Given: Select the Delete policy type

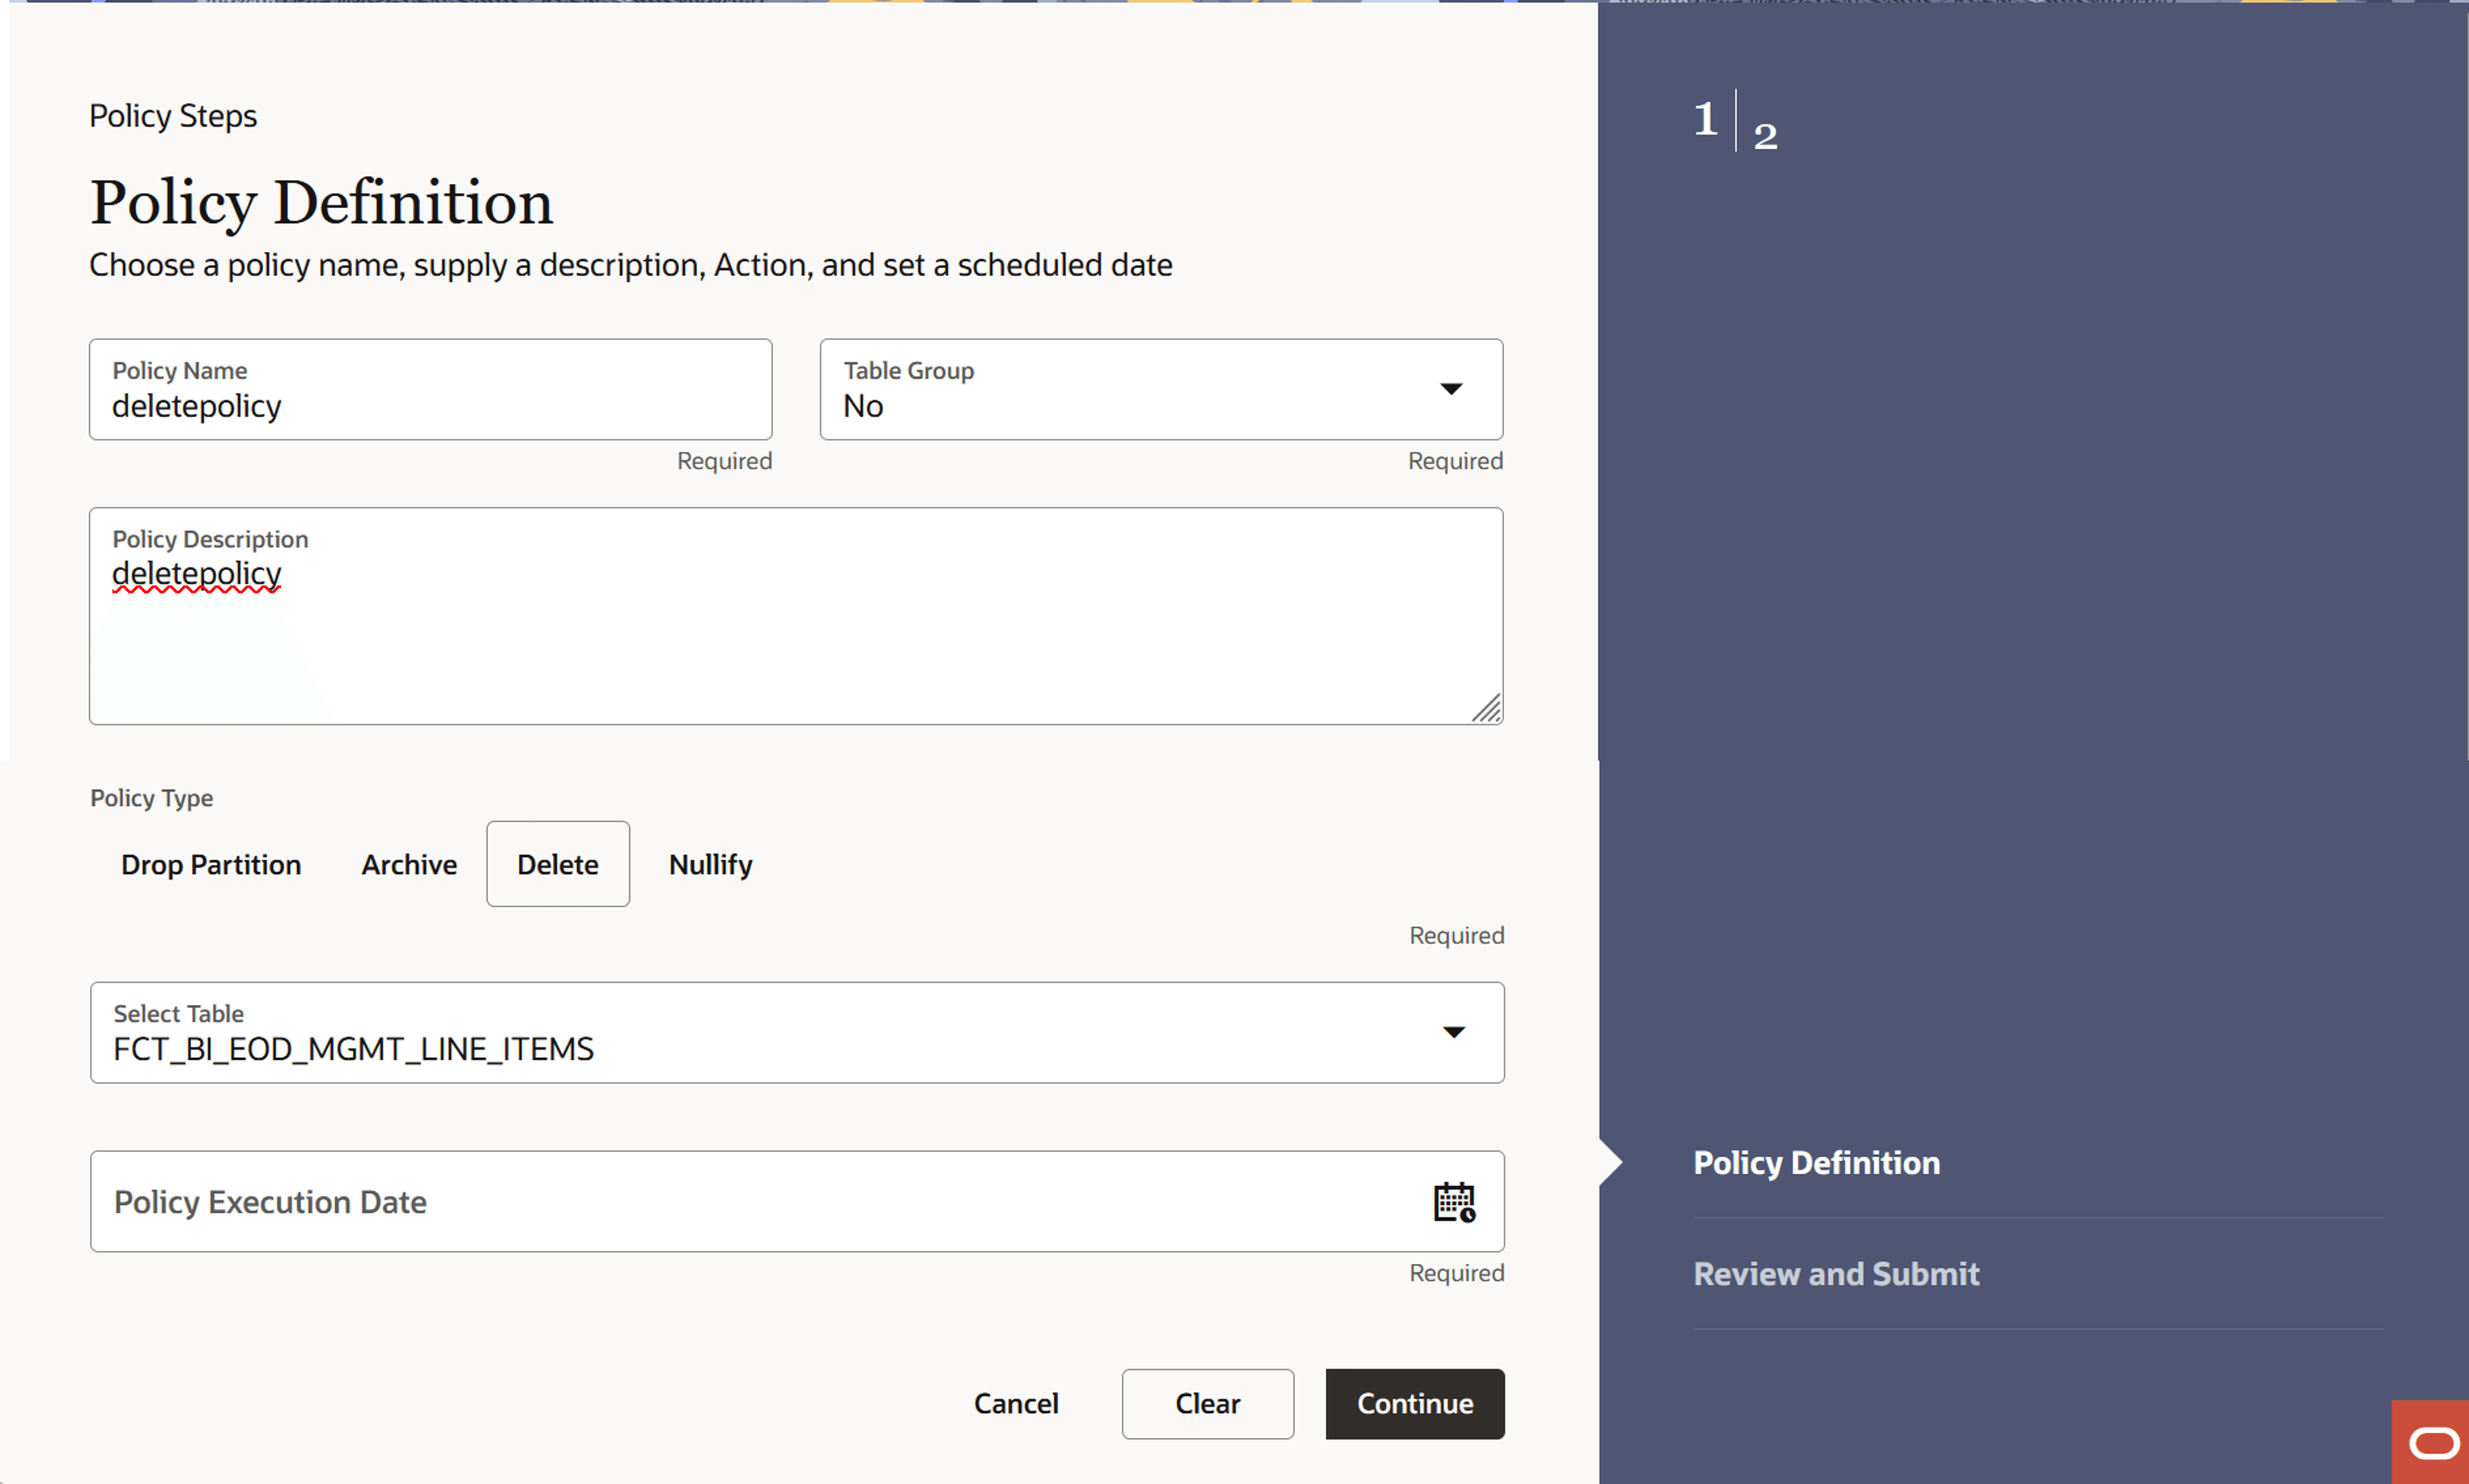Looking at the screenshot, I should pyautogui.click(x=557, y=864).
